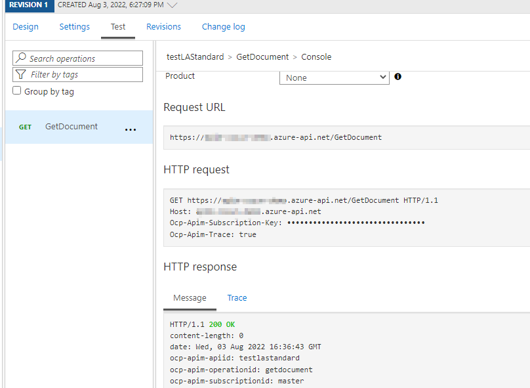Open the Change log tab
Screen dimensions: 530x388
click(x=223, y=27)
